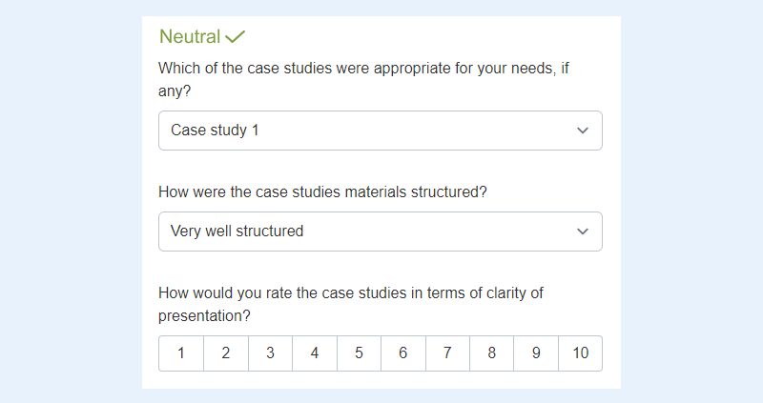Open the Very well structured dropdown
Viewport: 763px width, 403px height.
380,232
